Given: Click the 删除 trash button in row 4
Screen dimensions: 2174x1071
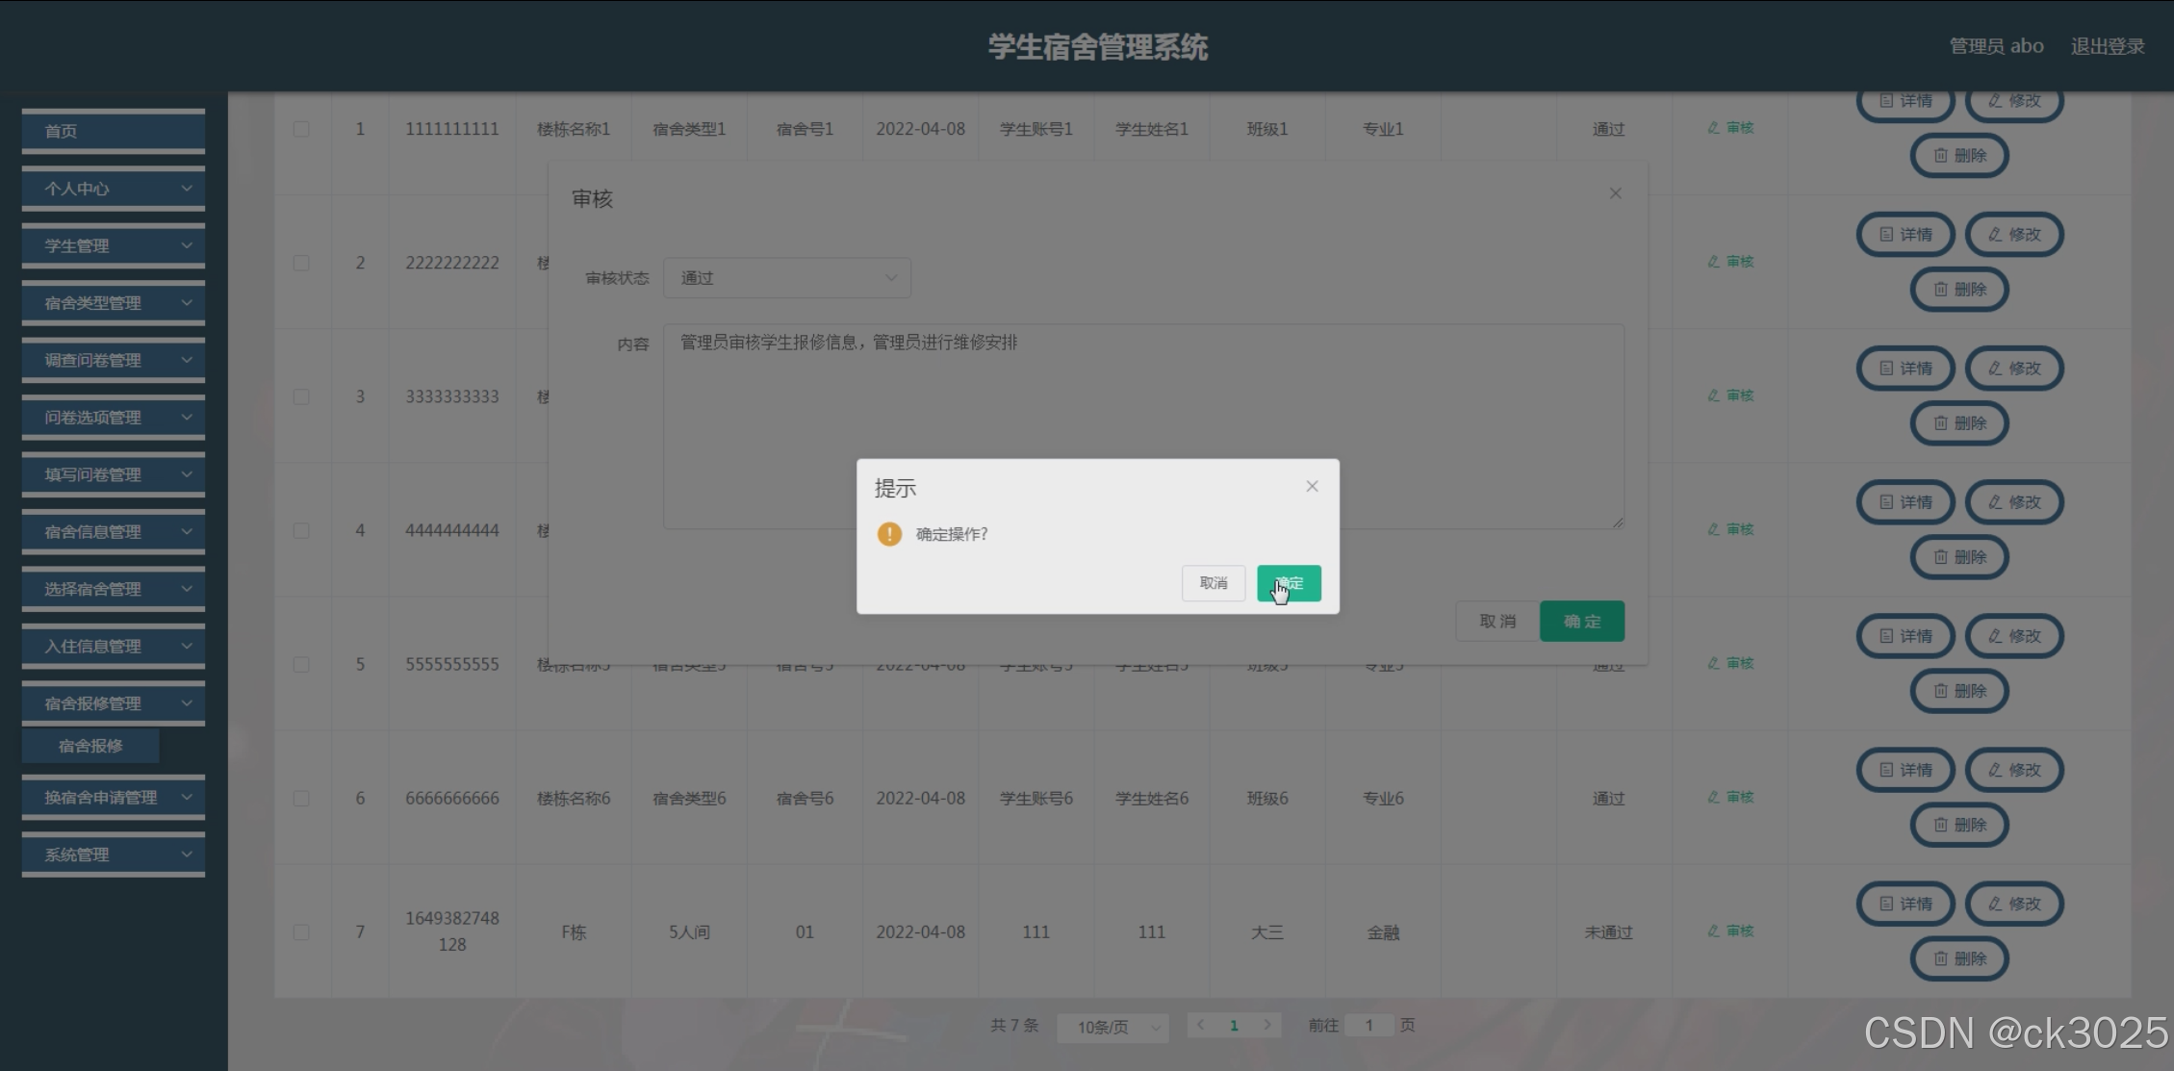Looking at the screenshot, I should point(1959,557).
